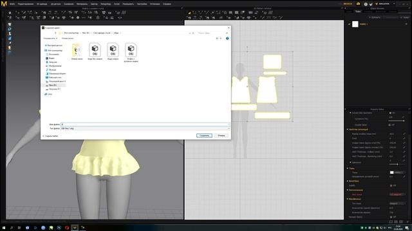This screenshot has width=412, height=231.
Task: Open the Аватар menu
Action: point(94,4)
